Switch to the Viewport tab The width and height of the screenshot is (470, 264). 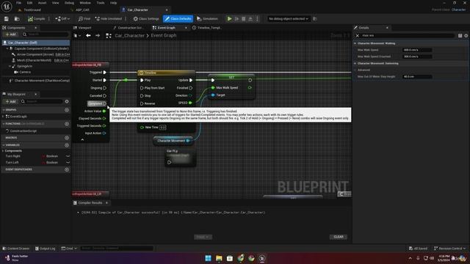click(x=85, y=28)
